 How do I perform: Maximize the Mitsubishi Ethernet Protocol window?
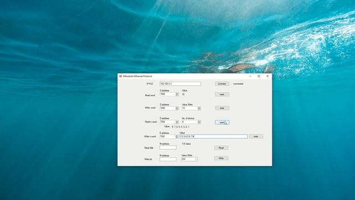[259, 76]
